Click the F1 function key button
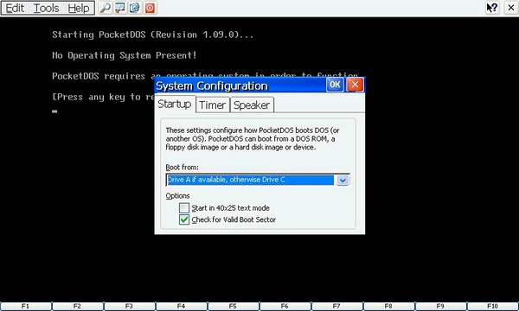 25,306
